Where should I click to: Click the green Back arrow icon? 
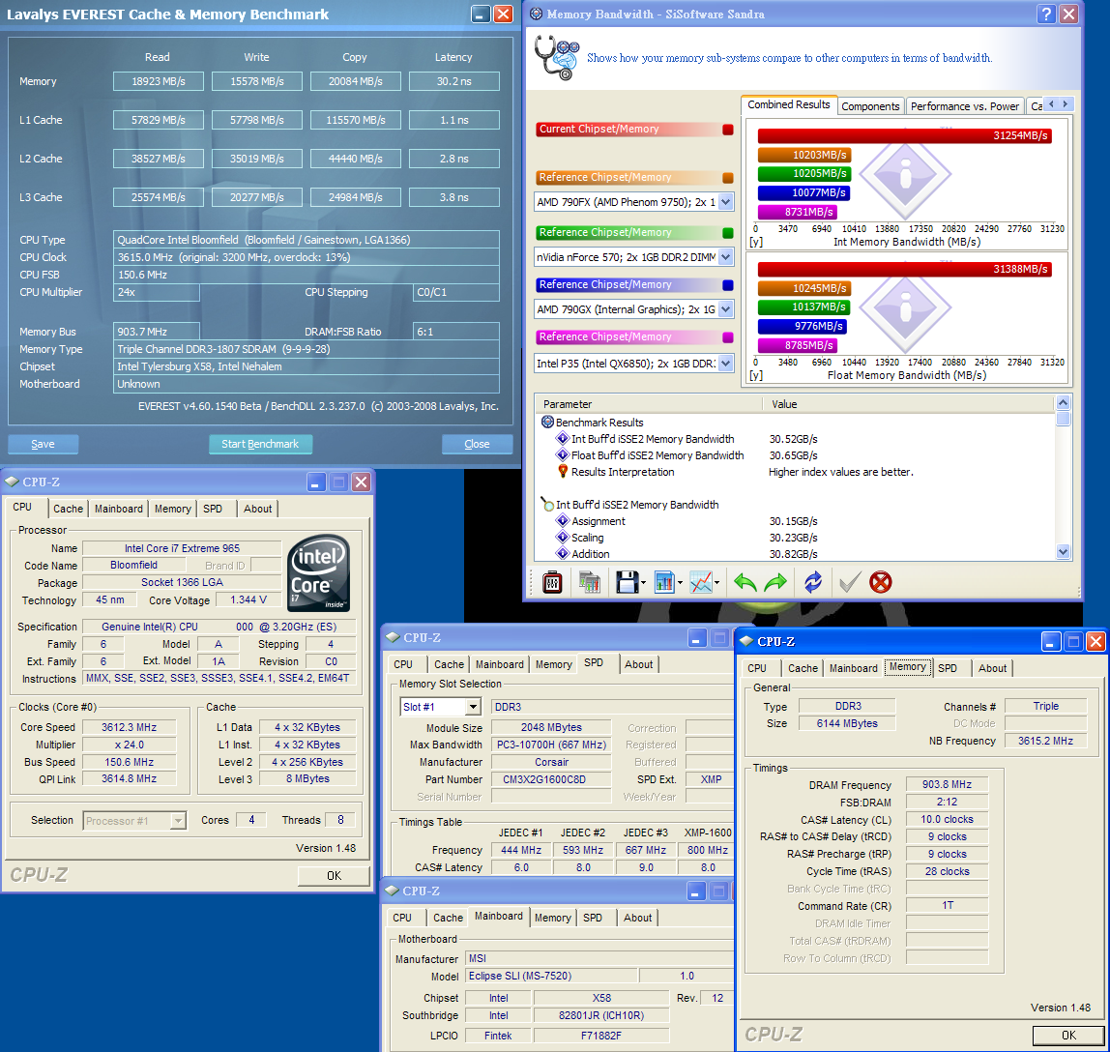tap(745, 582)
